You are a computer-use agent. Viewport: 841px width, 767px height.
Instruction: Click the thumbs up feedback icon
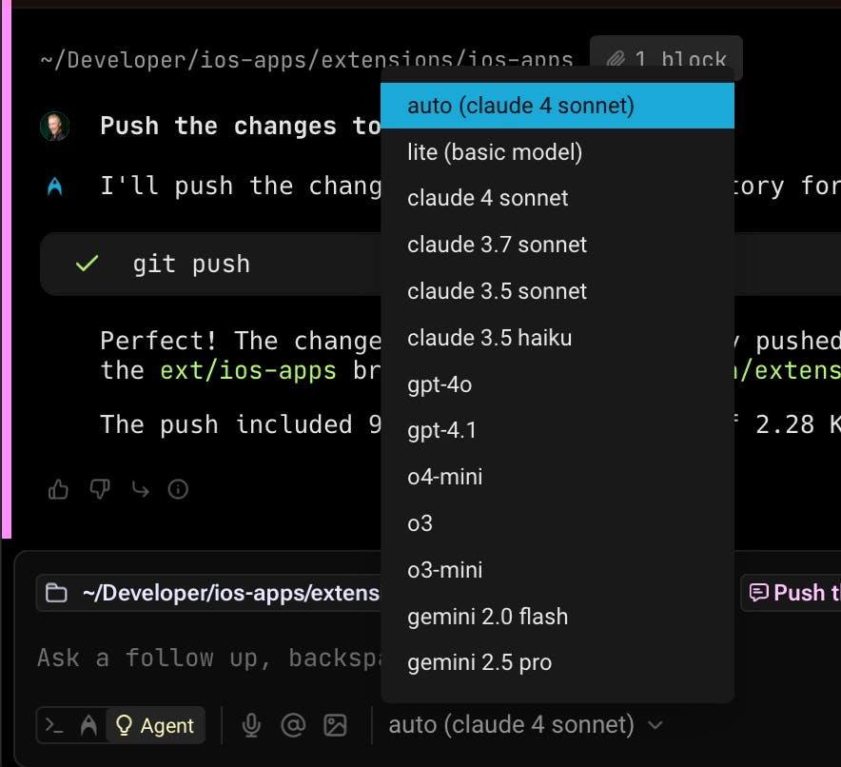(58, 489)
